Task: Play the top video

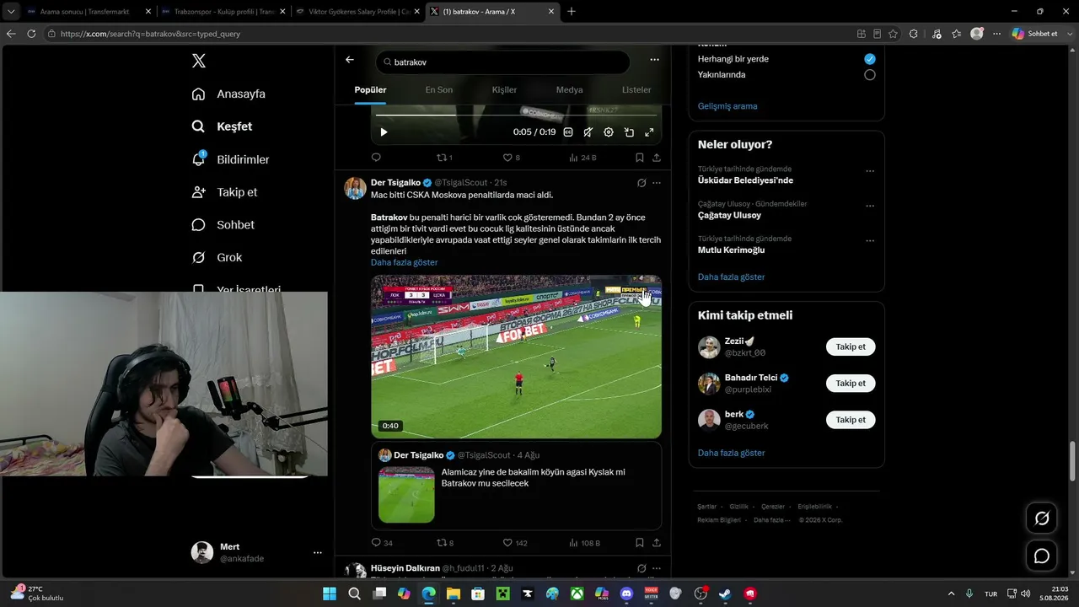Action: 384,132
